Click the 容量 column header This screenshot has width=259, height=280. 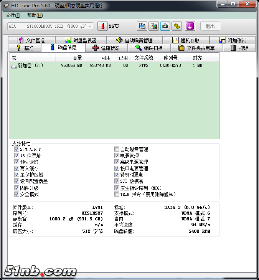(77, 58)
